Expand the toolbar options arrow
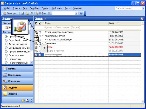 point(85,13)
